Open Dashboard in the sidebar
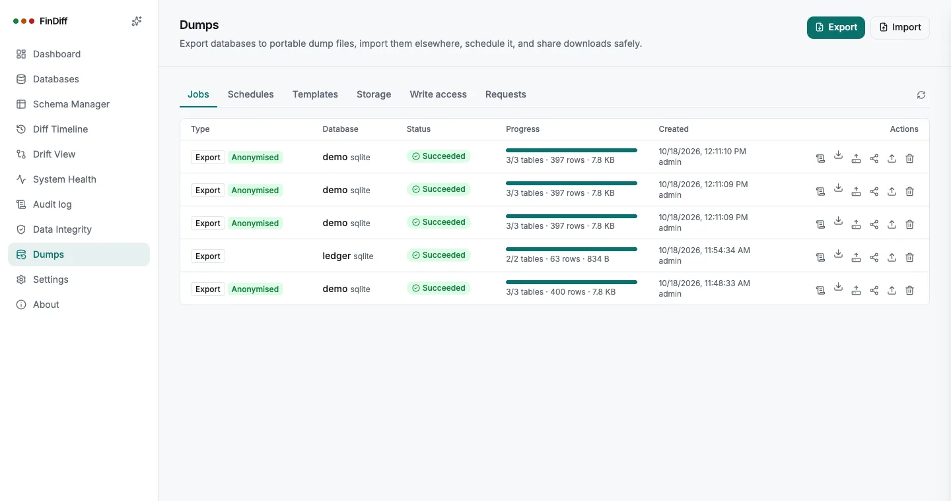The height and width of the screenshot is (501, 951). coord(79,54)
